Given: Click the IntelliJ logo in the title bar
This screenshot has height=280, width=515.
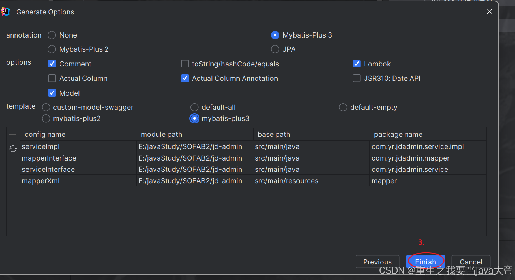Looking at the screenshot, I should [5, 12].
